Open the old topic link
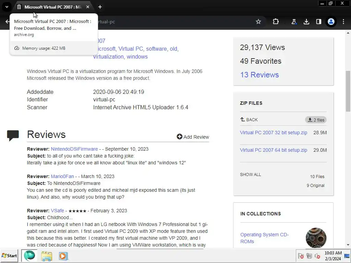The image size is (351, 263). 173,49
